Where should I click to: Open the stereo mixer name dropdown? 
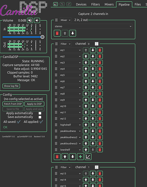tap(93, 26)
